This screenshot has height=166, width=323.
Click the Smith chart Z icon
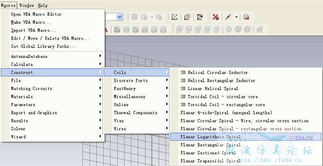click(x=238, y=29)
